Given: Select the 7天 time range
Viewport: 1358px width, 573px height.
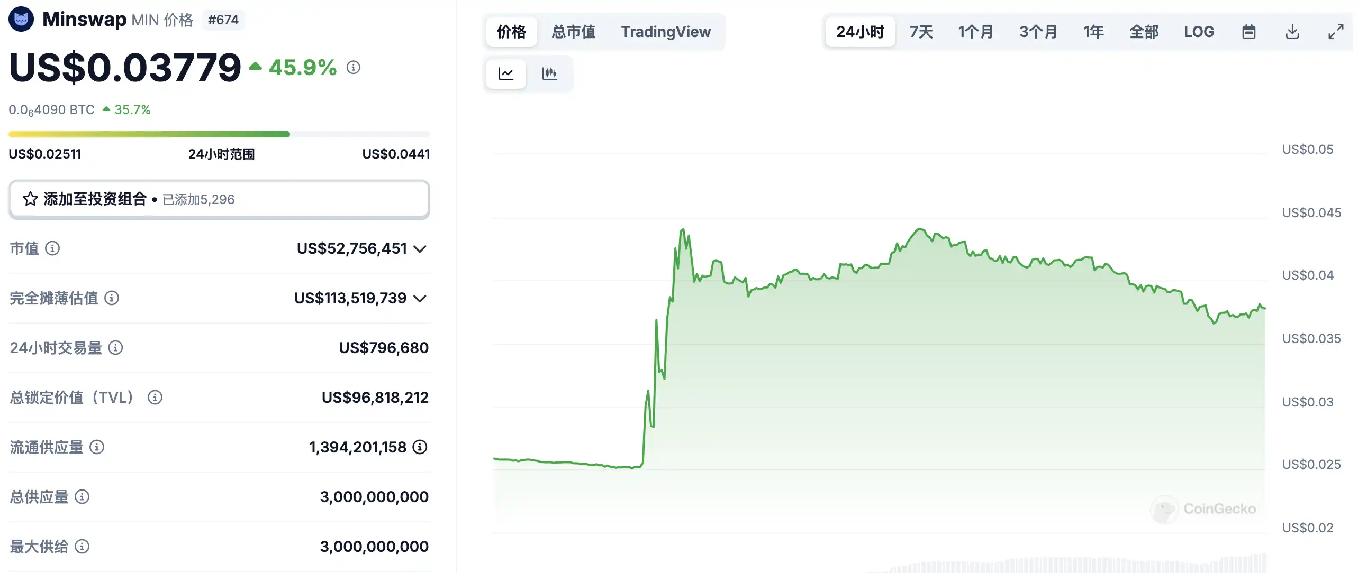Looking at the screenshot, I should pos(921,32).
